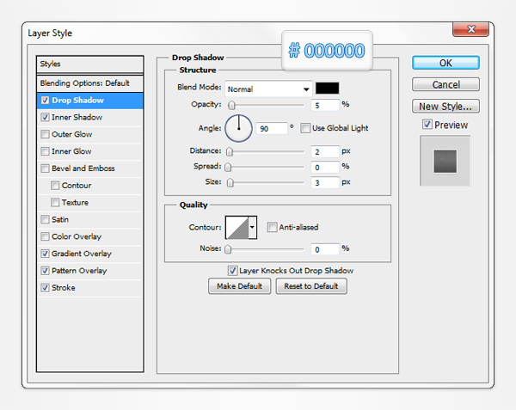Viewport: 516px width, 410px height.
Task: Open the Blend Mode dropdown
Action: click(268, 89)
